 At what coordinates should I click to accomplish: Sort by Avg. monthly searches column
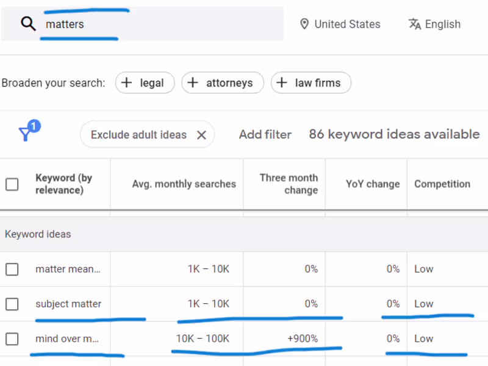[x=184, y=184]
